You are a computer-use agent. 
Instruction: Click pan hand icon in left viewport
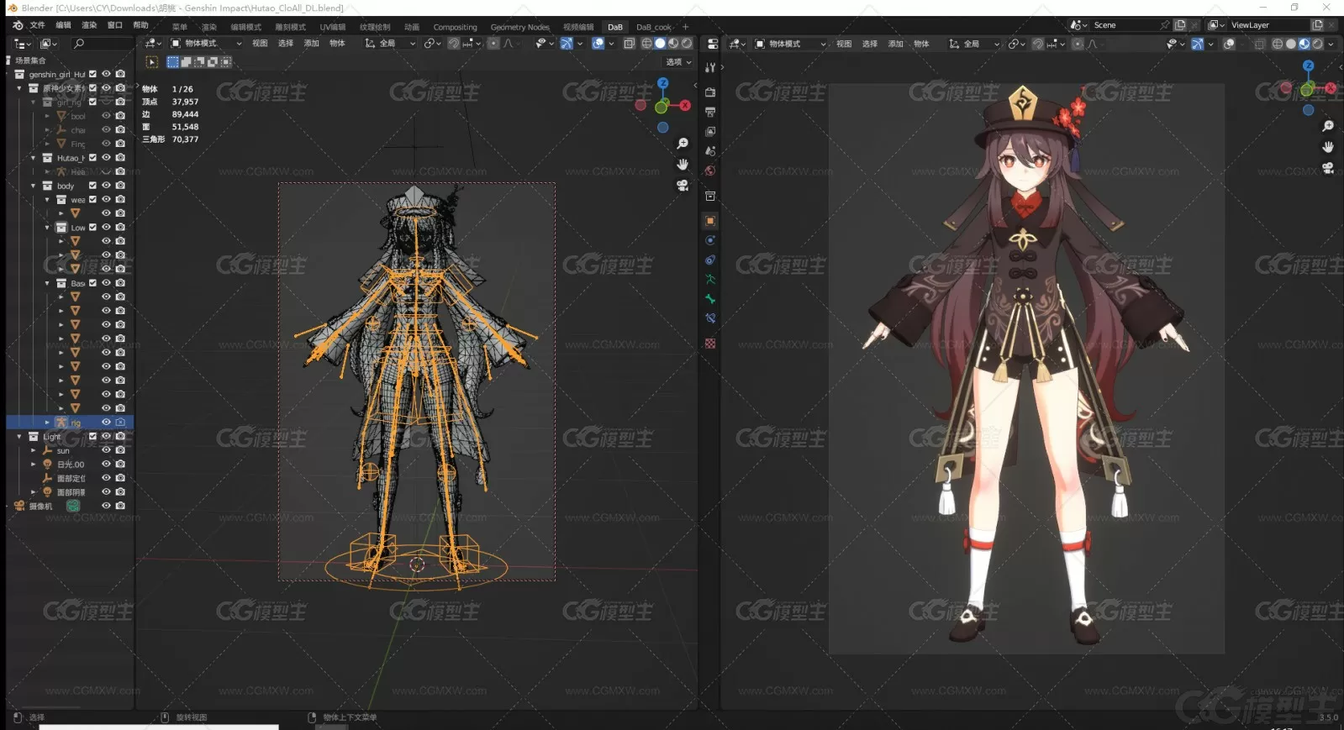683,165
